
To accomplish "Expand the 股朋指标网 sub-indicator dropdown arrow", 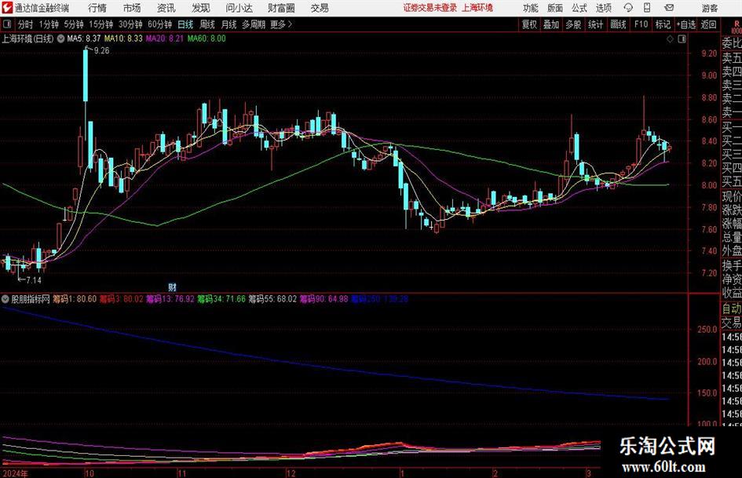I will 5,299.
